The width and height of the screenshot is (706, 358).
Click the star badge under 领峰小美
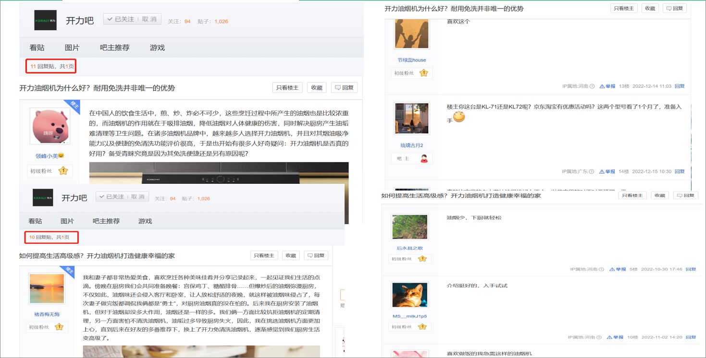coord(63,171)
